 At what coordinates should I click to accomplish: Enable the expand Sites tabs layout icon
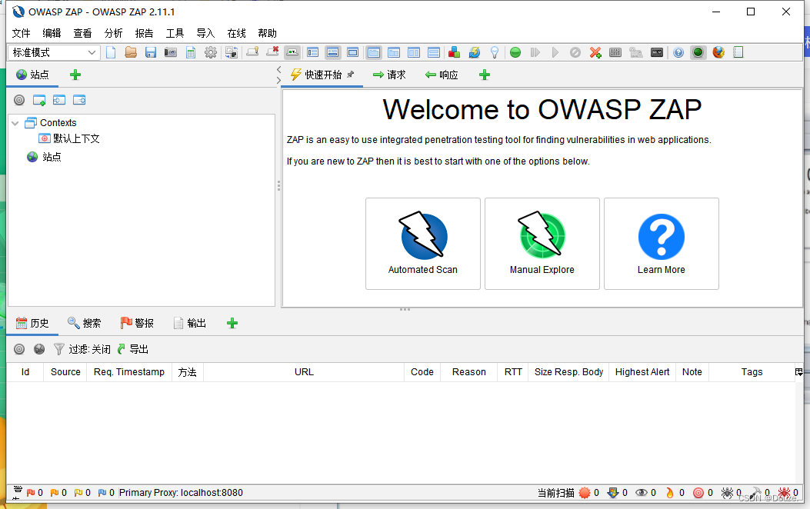[312, 52]
